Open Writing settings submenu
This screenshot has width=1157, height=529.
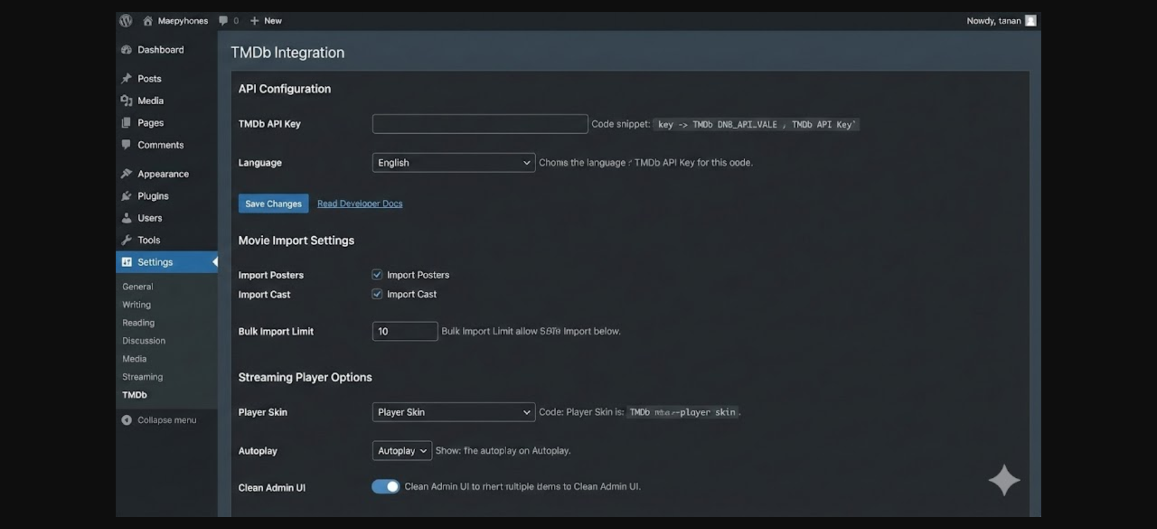(137, 305)
